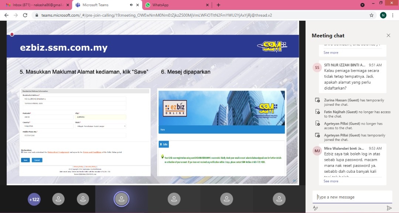Close the Microsoft Teams browser tab
The height and width of the screenshot is (213, 399).
[x=137, y=5]
